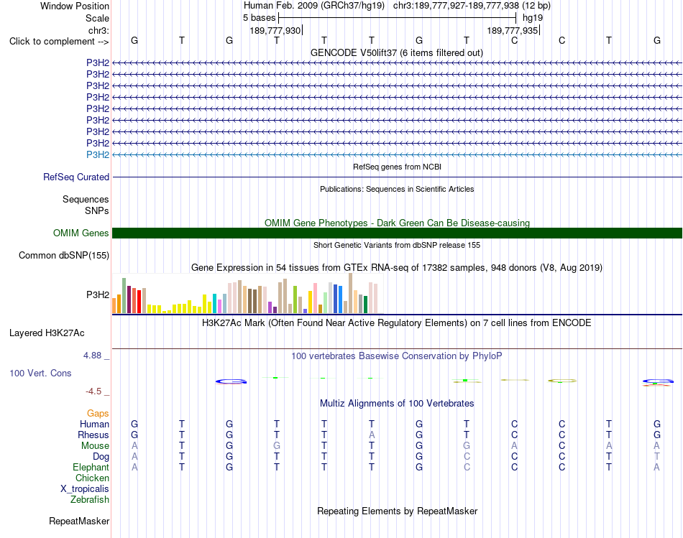Select the light-blue P3H2 transcript label

pyautogui.click(x=98, y=154)
